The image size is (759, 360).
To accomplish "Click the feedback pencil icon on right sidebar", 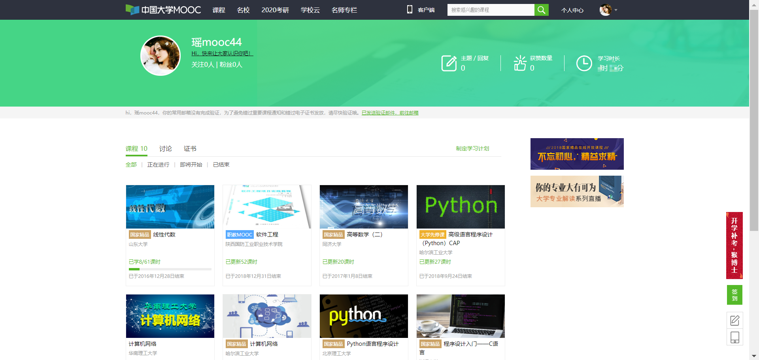I will click(734, 320).
